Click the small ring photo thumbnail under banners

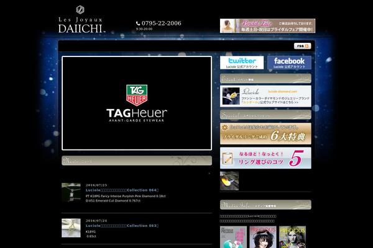[x=229, y=181]
